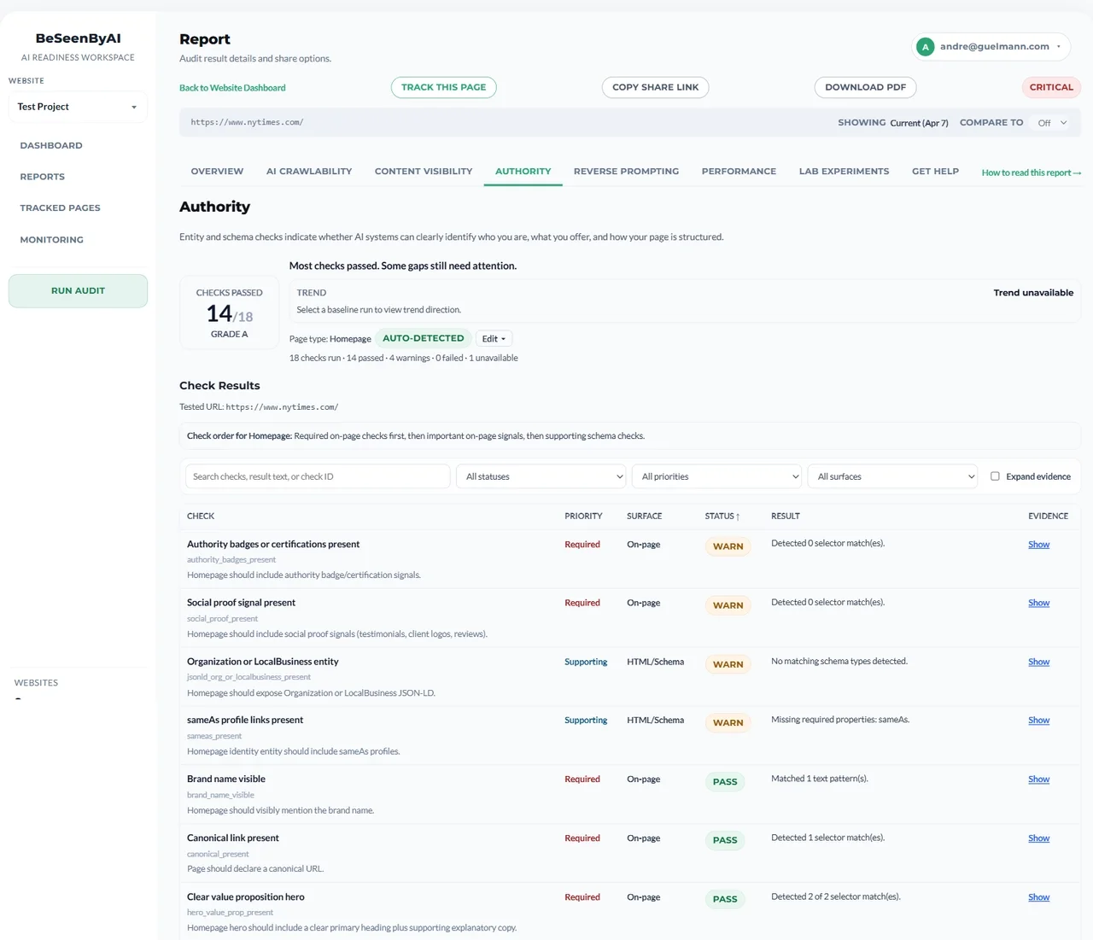
Task: Show evidence for Brand name visible check
Action: pyautogui.click(x=1038, y=779)
